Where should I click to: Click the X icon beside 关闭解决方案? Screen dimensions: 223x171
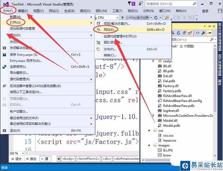[x=4, y=48]
